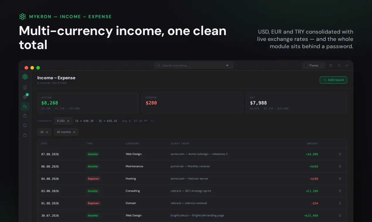The height and width of the screenshot is (222, 372).
Task: Click the amount +₺25,000
Action: 311,216
